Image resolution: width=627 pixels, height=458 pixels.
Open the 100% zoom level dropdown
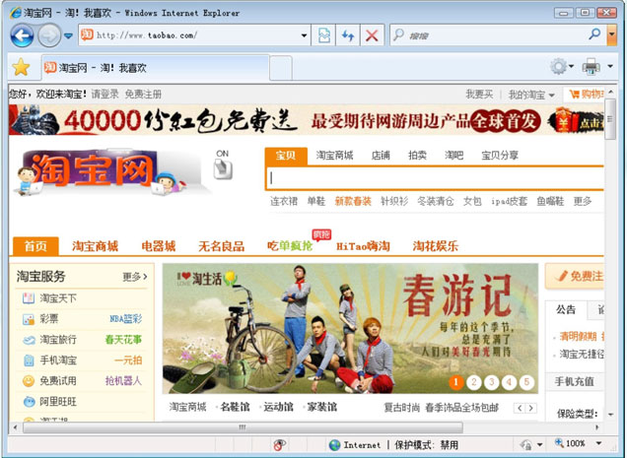[598, 443]
